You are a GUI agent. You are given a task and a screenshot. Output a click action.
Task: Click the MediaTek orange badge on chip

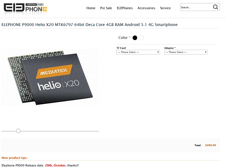pos(54,72)
